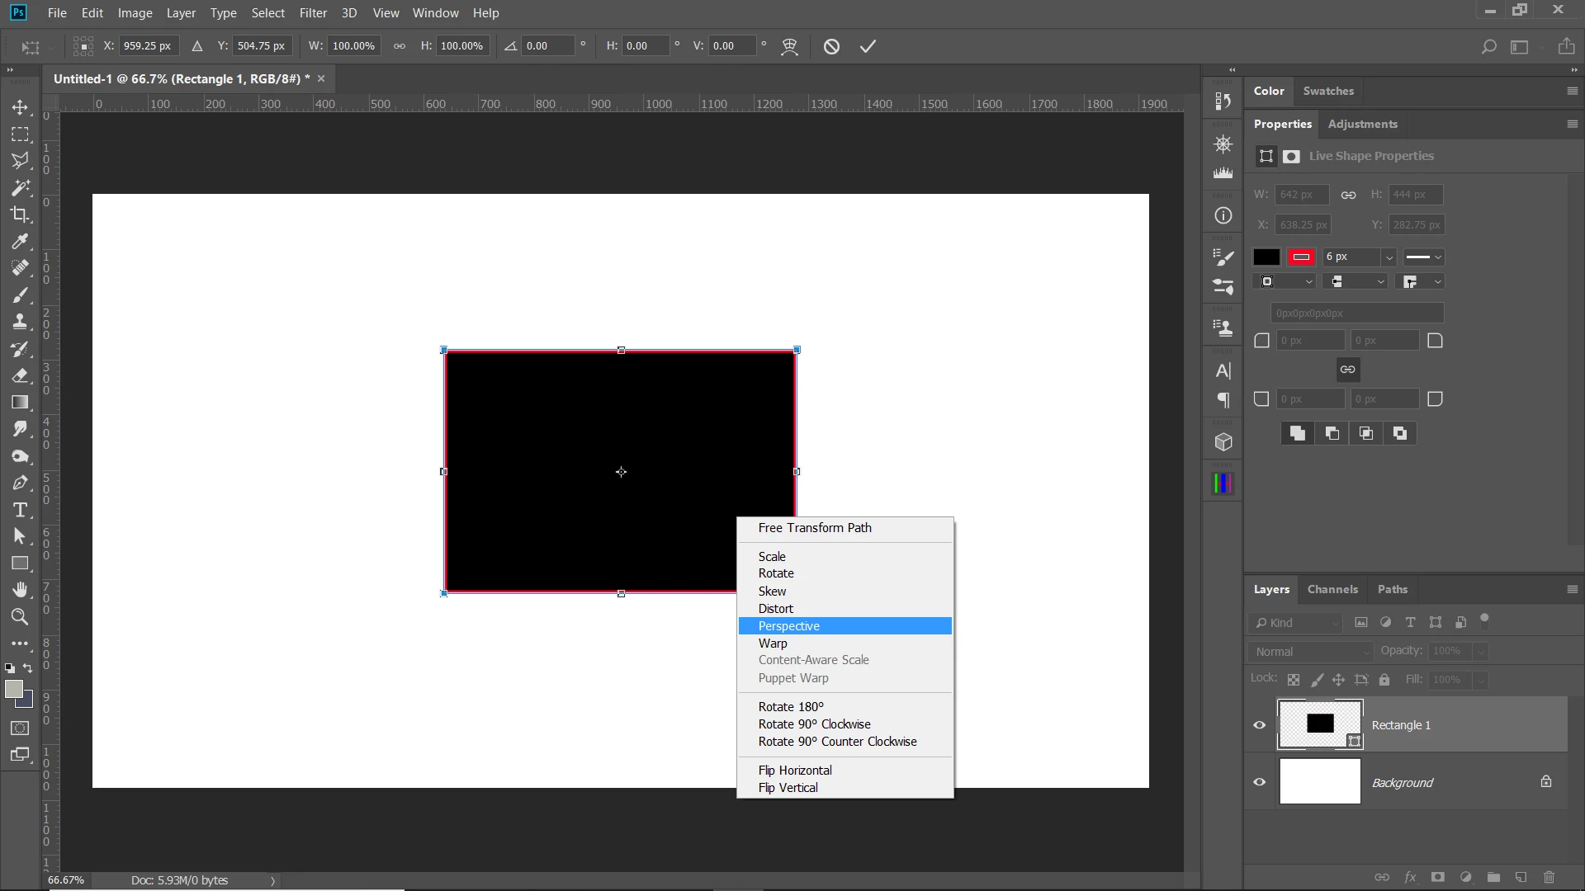The image size is (1585, 891).
Task: Switch to the Channels tab
Action: [x=1332, y=589]
